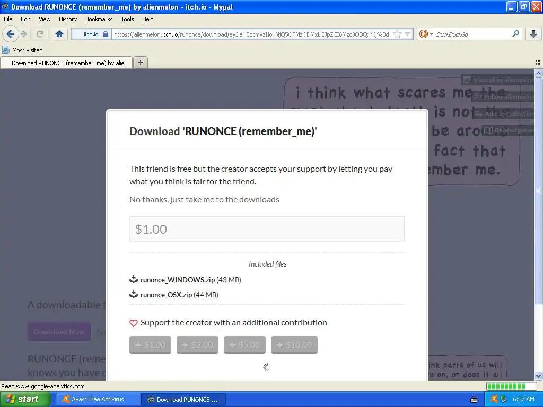The image size is (543, 407).
Task: Select the Download RUNONCE browser tab
Action: pyautogui.click(x=66, y=63)
